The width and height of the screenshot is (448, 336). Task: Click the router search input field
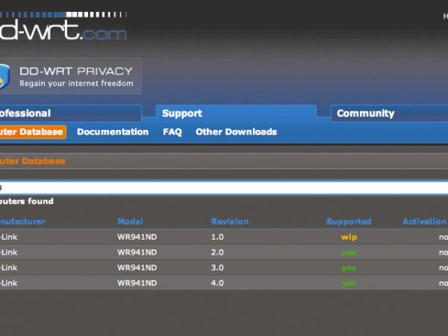pyautogui.click(x=224, y=187)
